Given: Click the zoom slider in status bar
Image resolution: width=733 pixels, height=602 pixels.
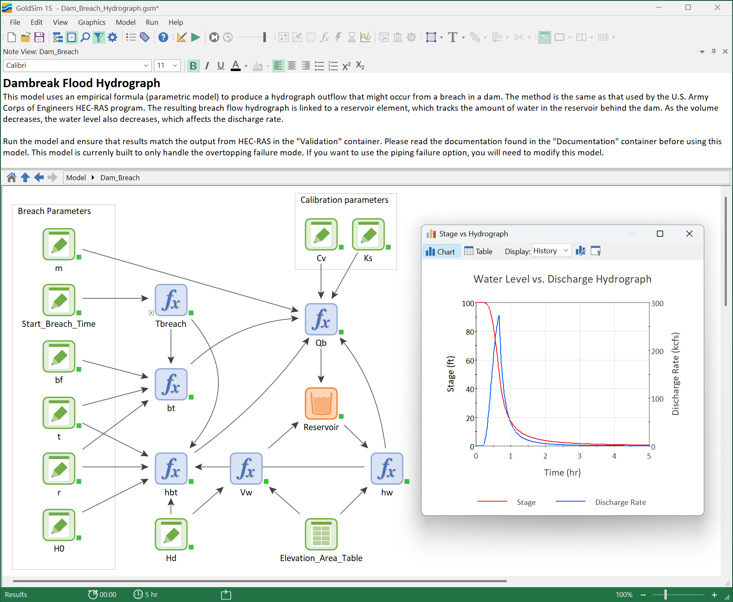Looking at the screenshot, I should [666, 595].
